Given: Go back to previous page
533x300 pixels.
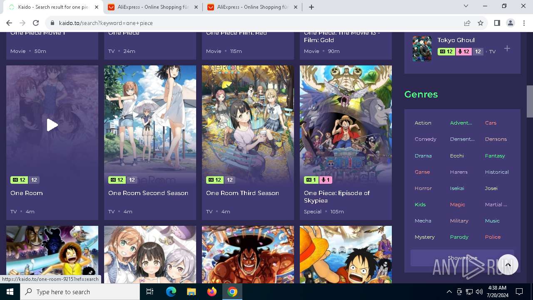Looking at the screenshot, I should [x=9, y=23].
